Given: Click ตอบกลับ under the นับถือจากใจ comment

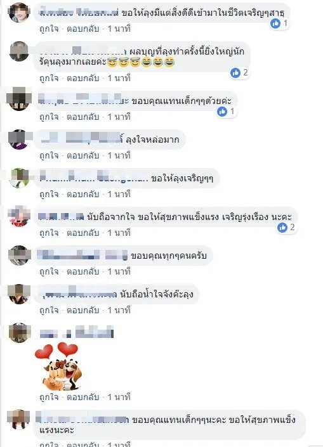Looking at the screenshot, I should [x=82, y=233].
